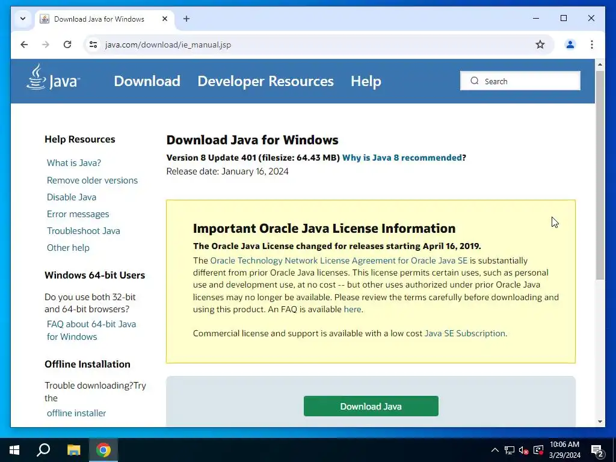This screenshot has height=462, width=616.
Task: Open a new tab with the plus button
Action: 186,19
